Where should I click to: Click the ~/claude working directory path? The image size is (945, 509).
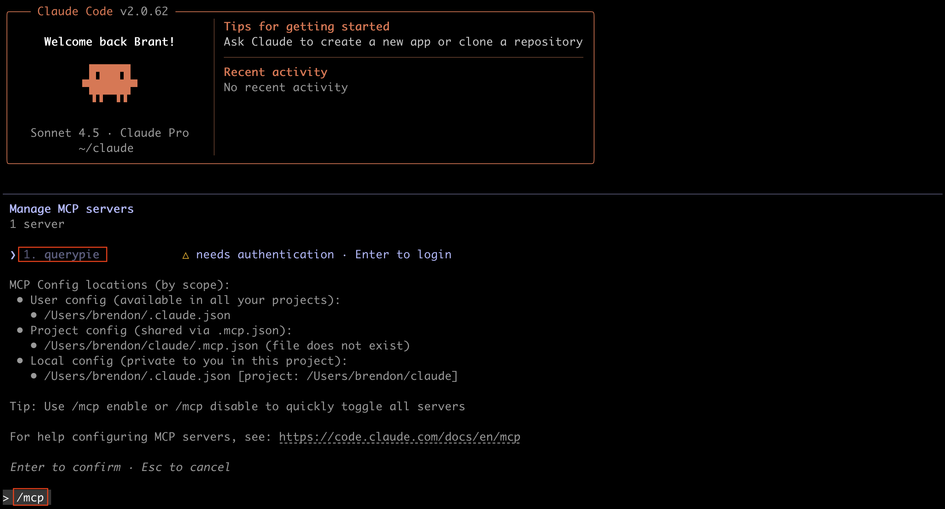(106, 148)
